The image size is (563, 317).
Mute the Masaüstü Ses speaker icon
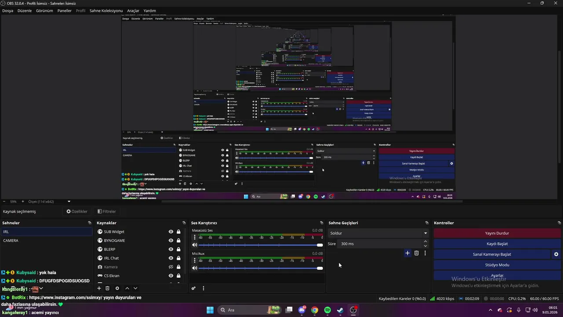pos(195,245)
